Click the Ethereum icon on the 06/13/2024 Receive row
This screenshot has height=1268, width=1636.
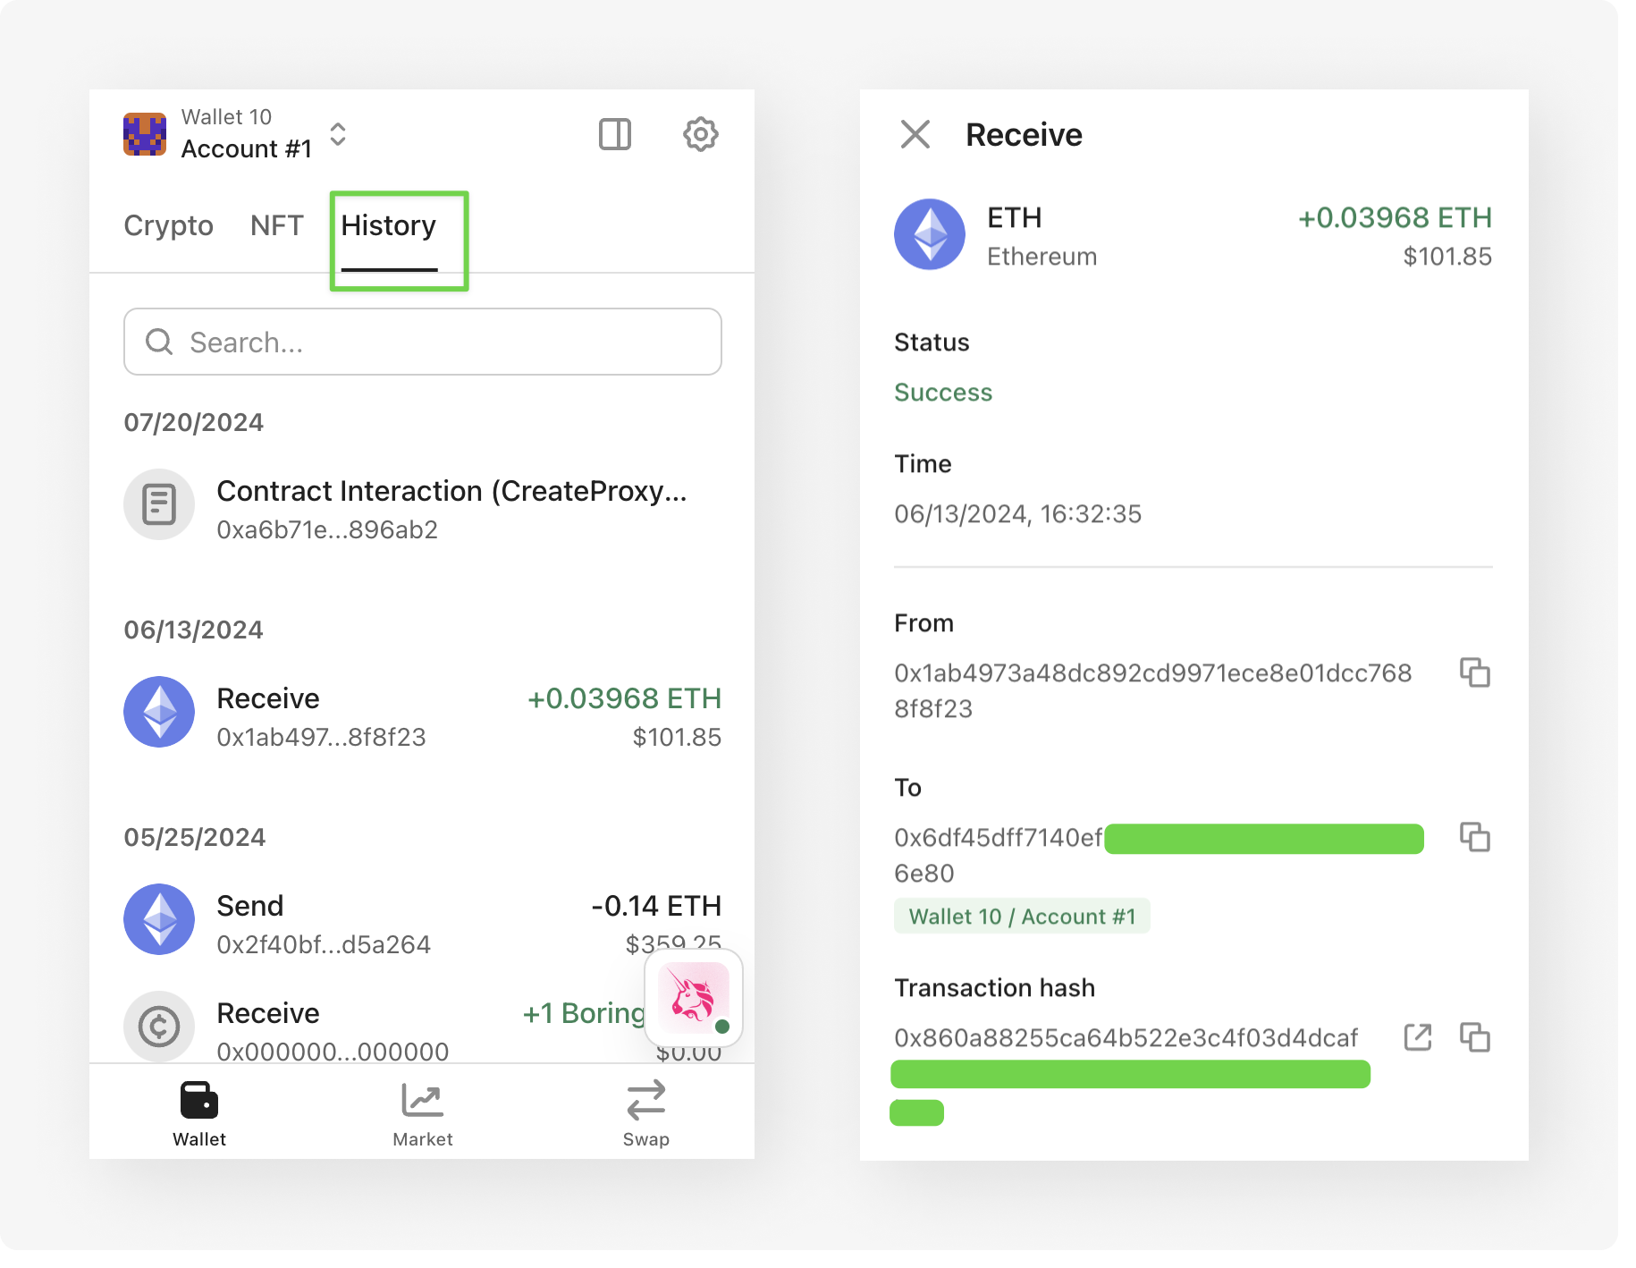click(159, 712)
